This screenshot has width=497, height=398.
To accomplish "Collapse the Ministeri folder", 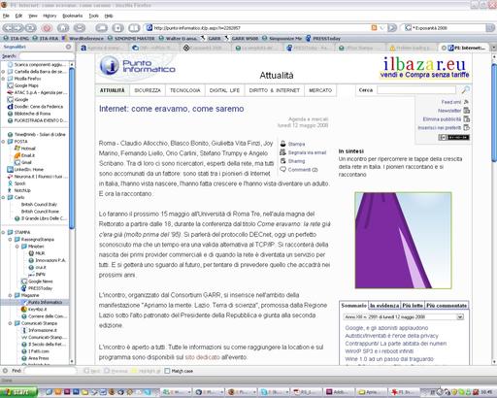I will point(17,247).
